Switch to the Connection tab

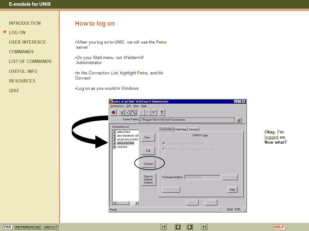pyautogui.click(x=166, y=129)
